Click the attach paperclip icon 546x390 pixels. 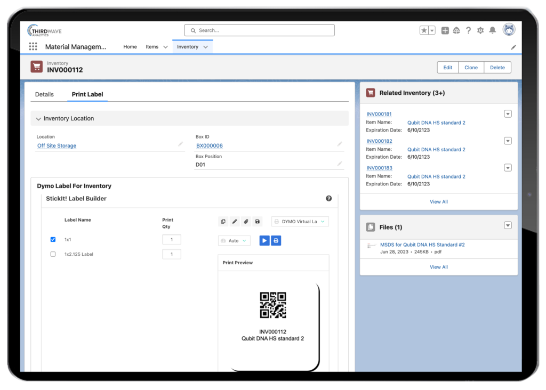click(246, 221)
